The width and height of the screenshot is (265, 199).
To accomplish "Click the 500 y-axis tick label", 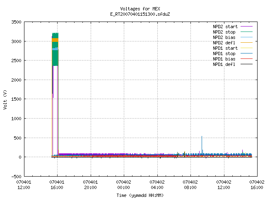I will (x=17, y=138).
